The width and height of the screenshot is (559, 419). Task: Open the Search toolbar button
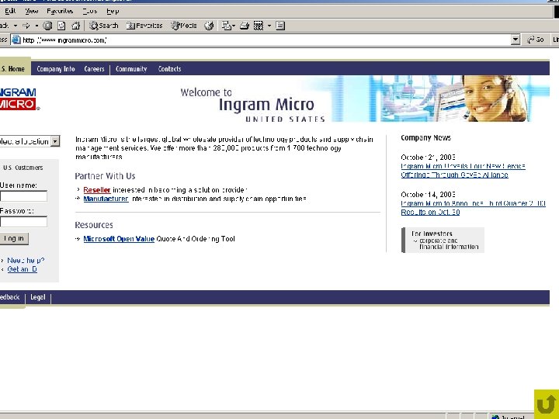coord(104,26)
